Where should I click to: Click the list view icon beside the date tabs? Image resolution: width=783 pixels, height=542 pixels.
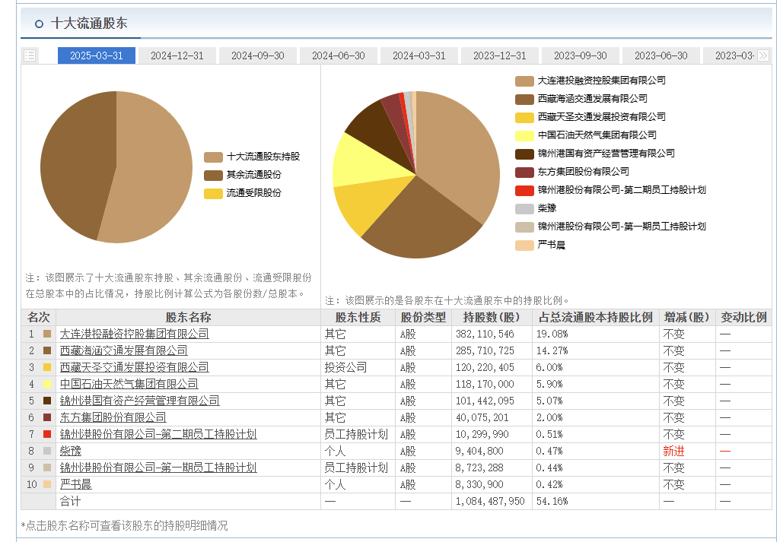[30, 55]
